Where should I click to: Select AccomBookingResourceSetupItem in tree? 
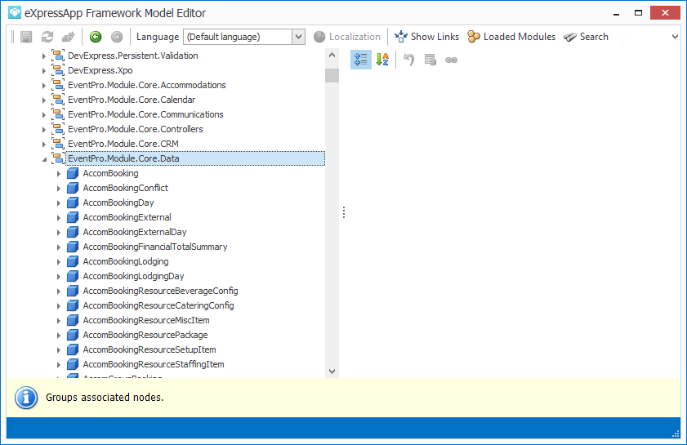pyautogui.click(x=149, y=349)
